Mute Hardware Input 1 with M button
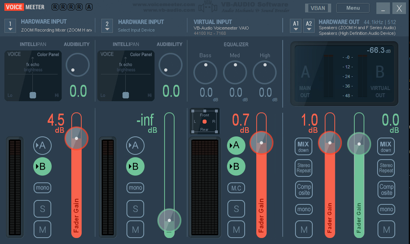The width and height of the screenshot is (410, 244). tap(42, 229)
